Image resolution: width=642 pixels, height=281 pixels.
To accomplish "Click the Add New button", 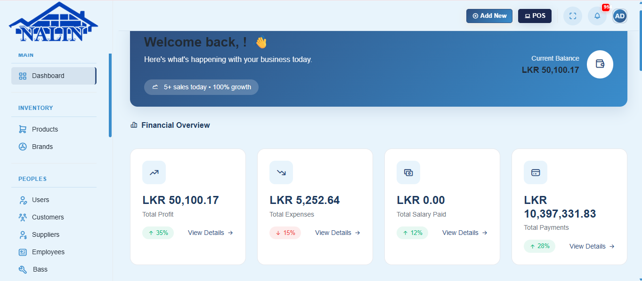I will click(x=489, y=16).
